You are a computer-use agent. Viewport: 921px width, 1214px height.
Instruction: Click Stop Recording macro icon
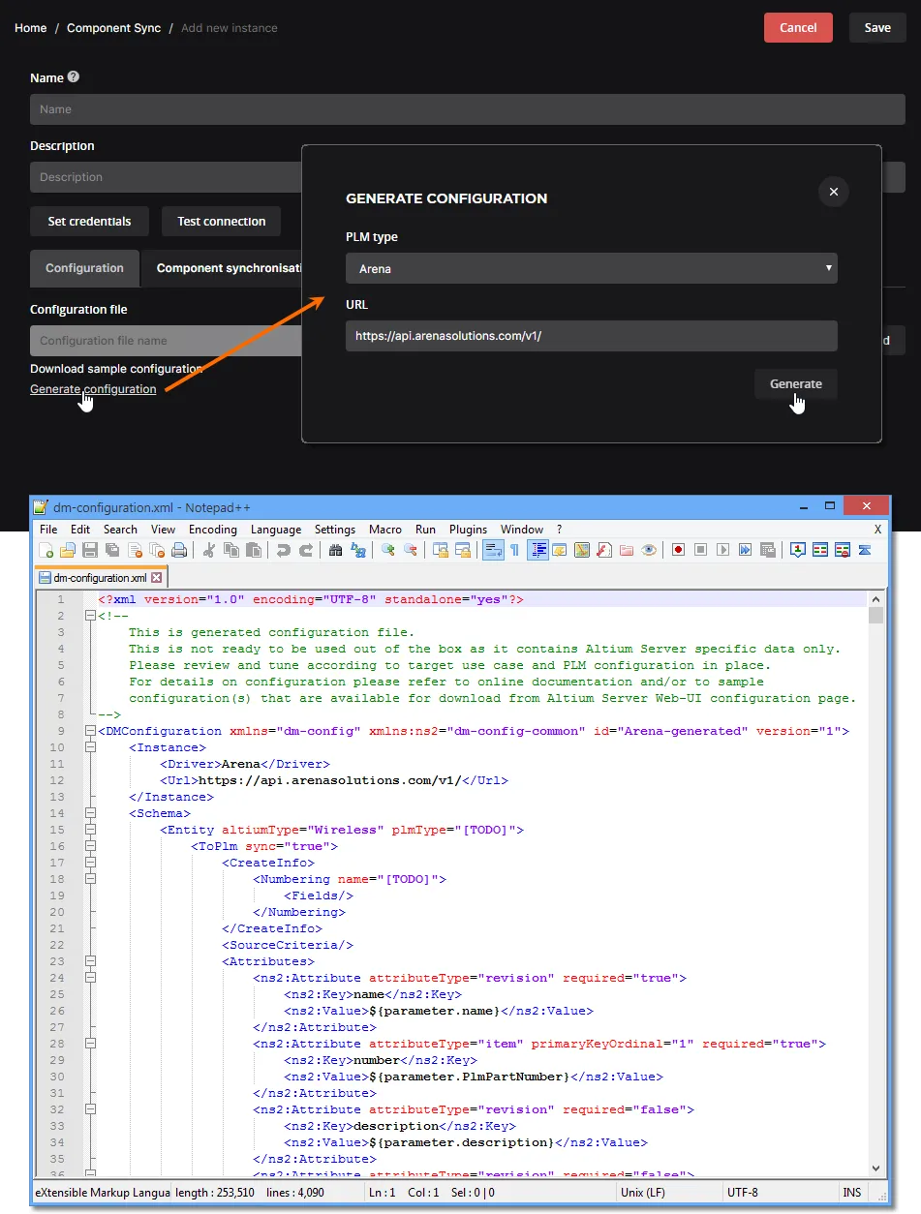tap(701, 550)
